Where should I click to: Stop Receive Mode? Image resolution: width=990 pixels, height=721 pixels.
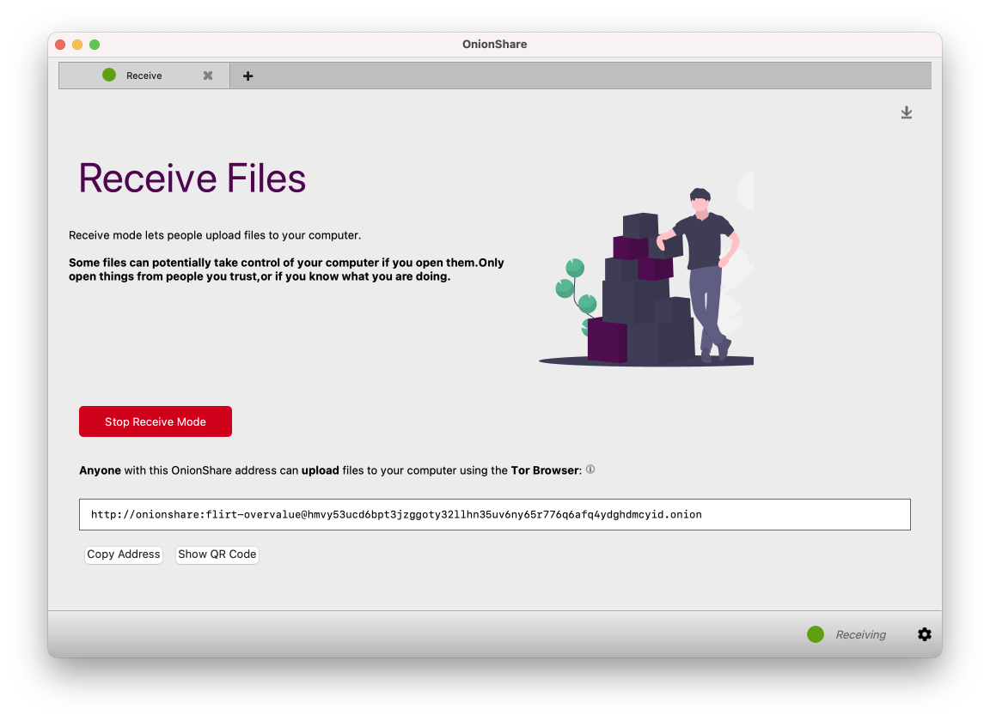pyautogui.click(x=155, y=421)
